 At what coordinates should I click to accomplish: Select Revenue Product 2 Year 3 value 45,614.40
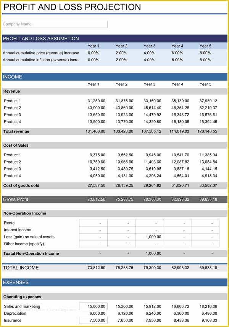(x=152, y=108)
